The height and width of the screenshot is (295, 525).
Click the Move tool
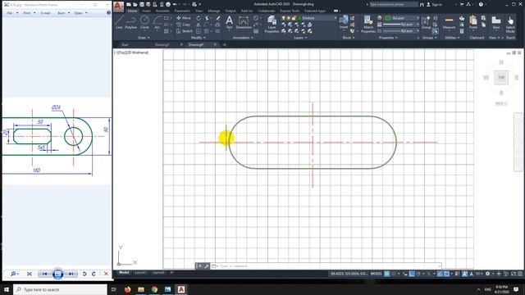point(184,18)
